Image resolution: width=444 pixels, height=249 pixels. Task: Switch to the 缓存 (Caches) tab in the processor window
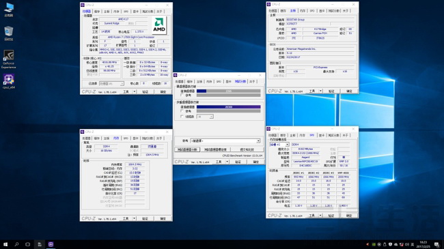[97, 12]
